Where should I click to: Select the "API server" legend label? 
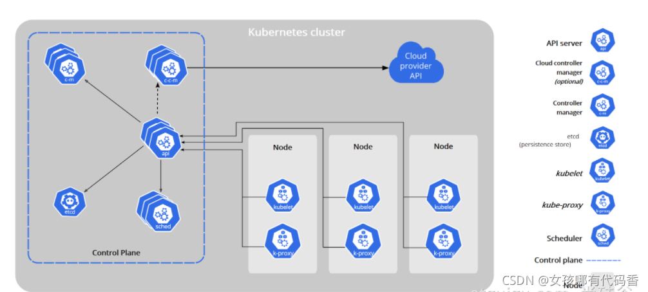(564, 43)
